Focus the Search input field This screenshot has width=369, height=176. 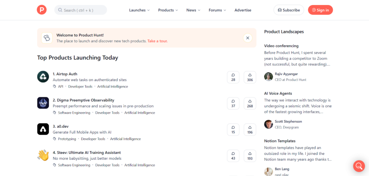[x=80, y=10]
